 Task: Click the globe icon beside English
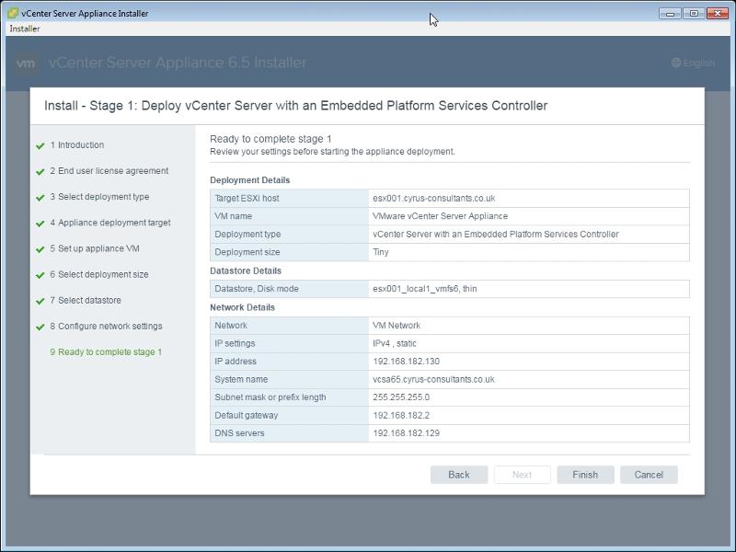tap(676, 63)
